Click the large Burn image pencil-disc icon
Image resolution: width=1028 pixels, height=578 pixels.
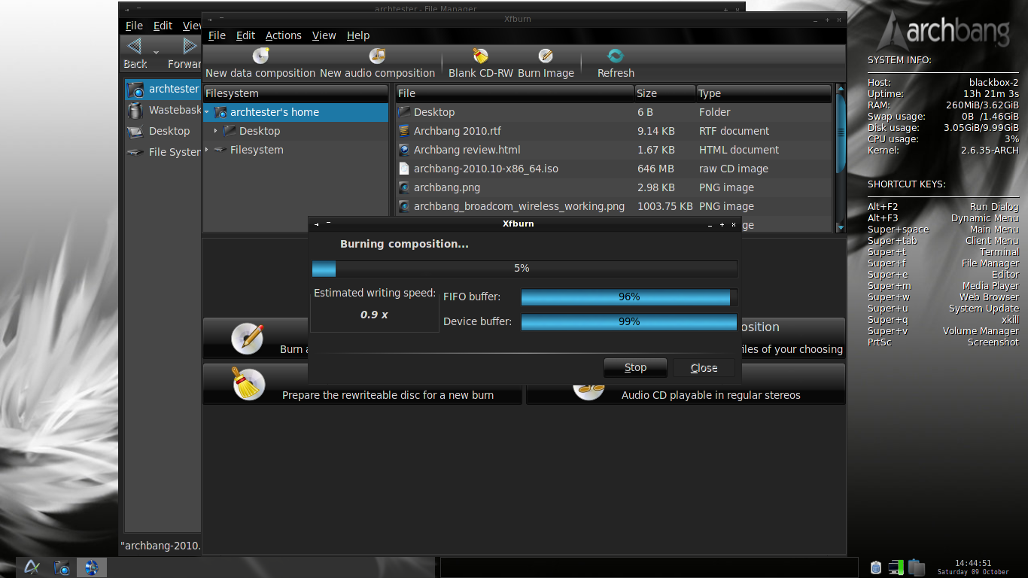click(248, 338)
